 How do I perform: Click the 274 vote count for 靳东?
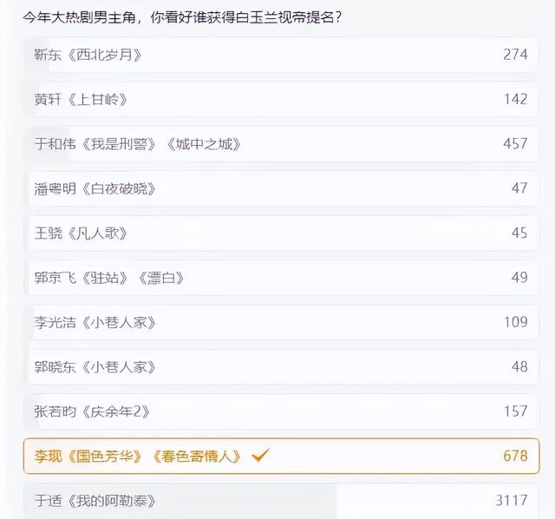pos(515,54)
